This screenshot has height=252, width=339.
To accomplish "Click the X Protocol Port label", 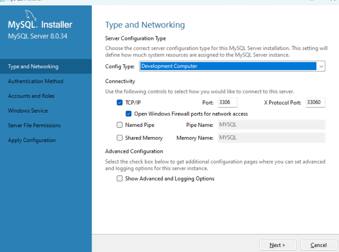I will pos(283,103).
